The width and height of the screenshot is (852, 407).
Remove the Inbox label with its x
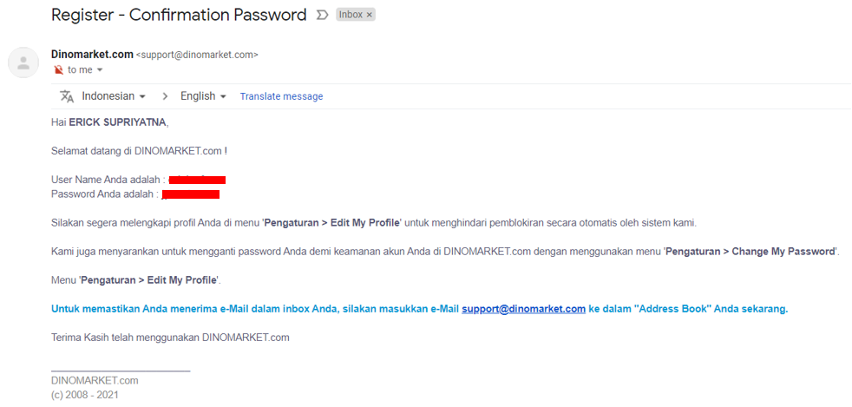coord(370,16)
